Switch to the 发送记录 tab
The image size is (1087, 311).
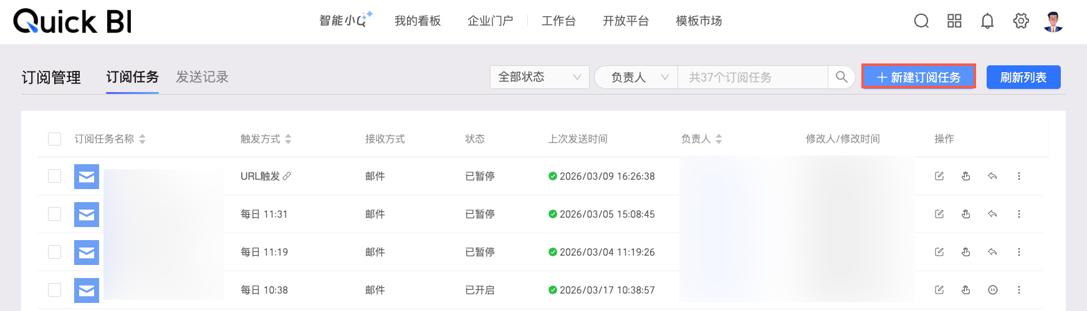(202, 77)
